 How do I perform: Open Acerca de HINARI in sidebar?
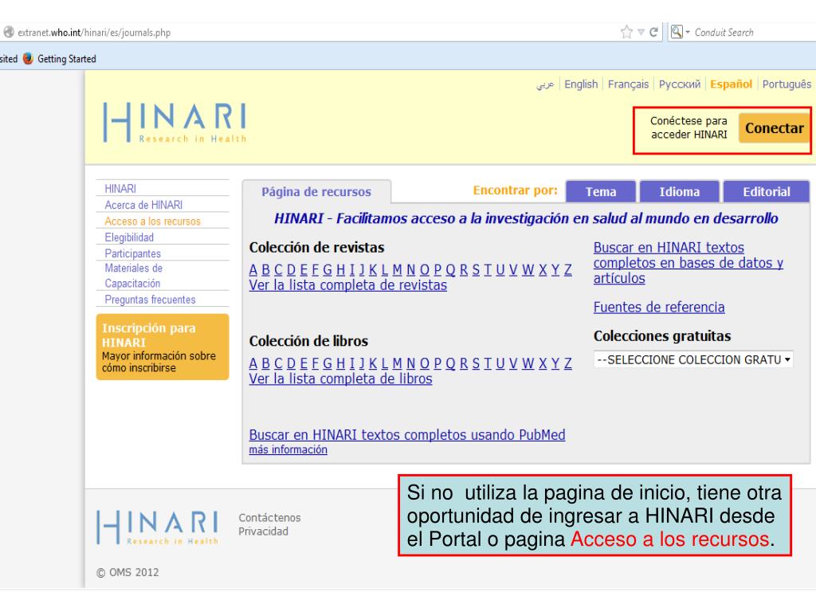[x=143, y=205]
